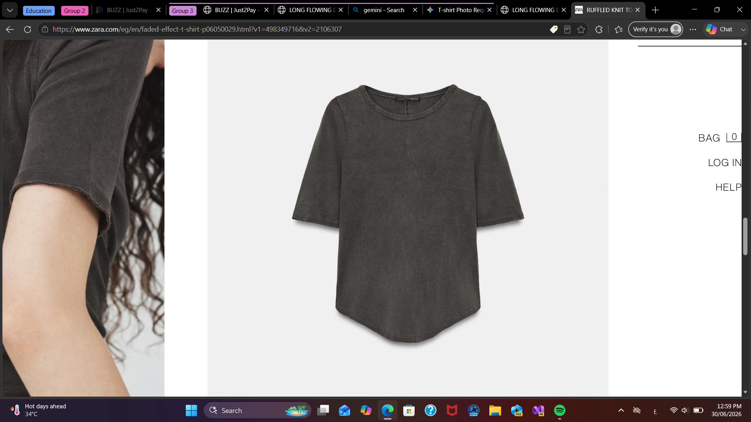Open the taskbar clock and date
Viewport: 751px width, 422px height.
pos(726,410)
